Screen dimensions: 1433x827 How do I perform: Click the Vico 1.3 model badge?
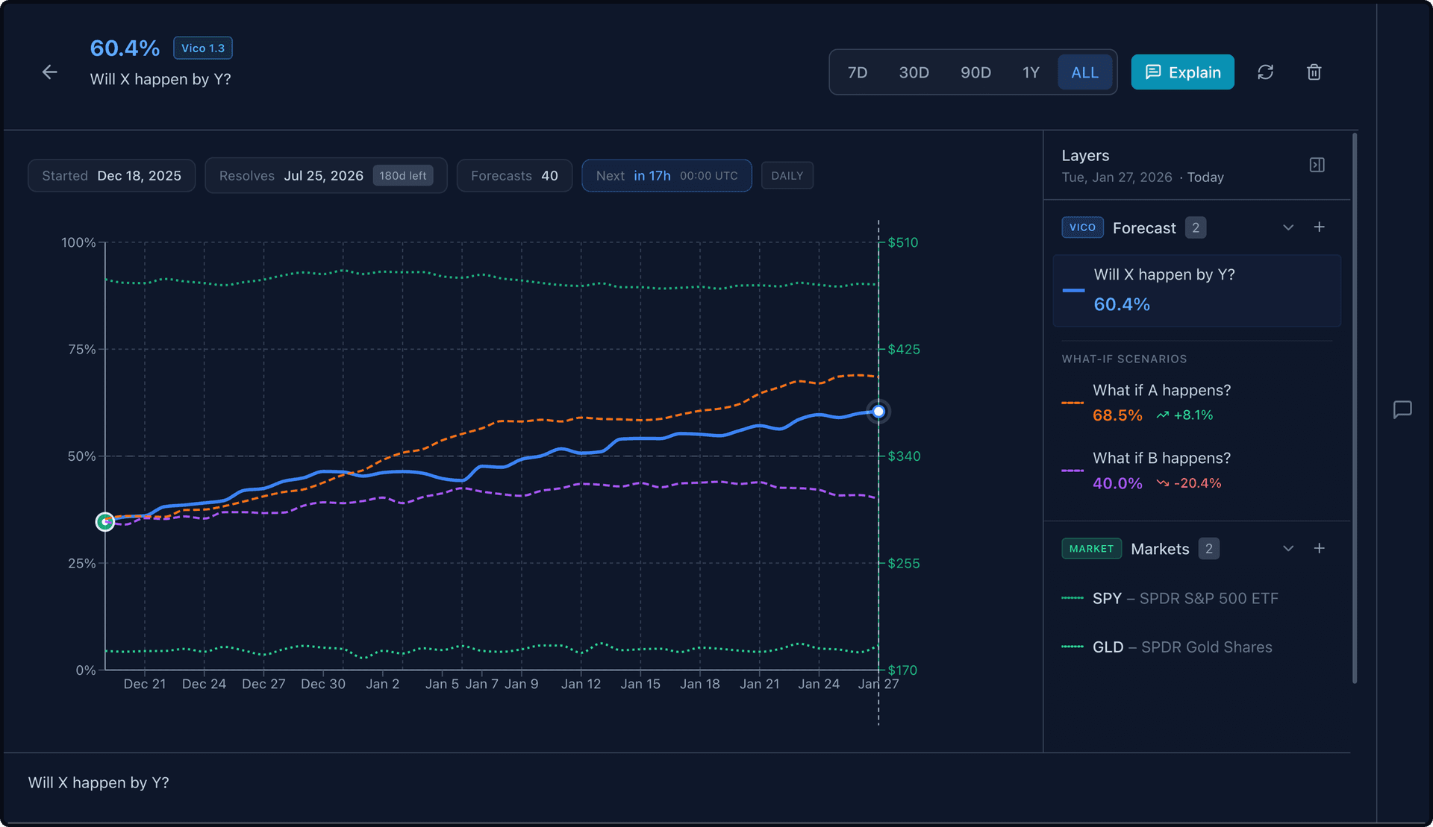203,48
